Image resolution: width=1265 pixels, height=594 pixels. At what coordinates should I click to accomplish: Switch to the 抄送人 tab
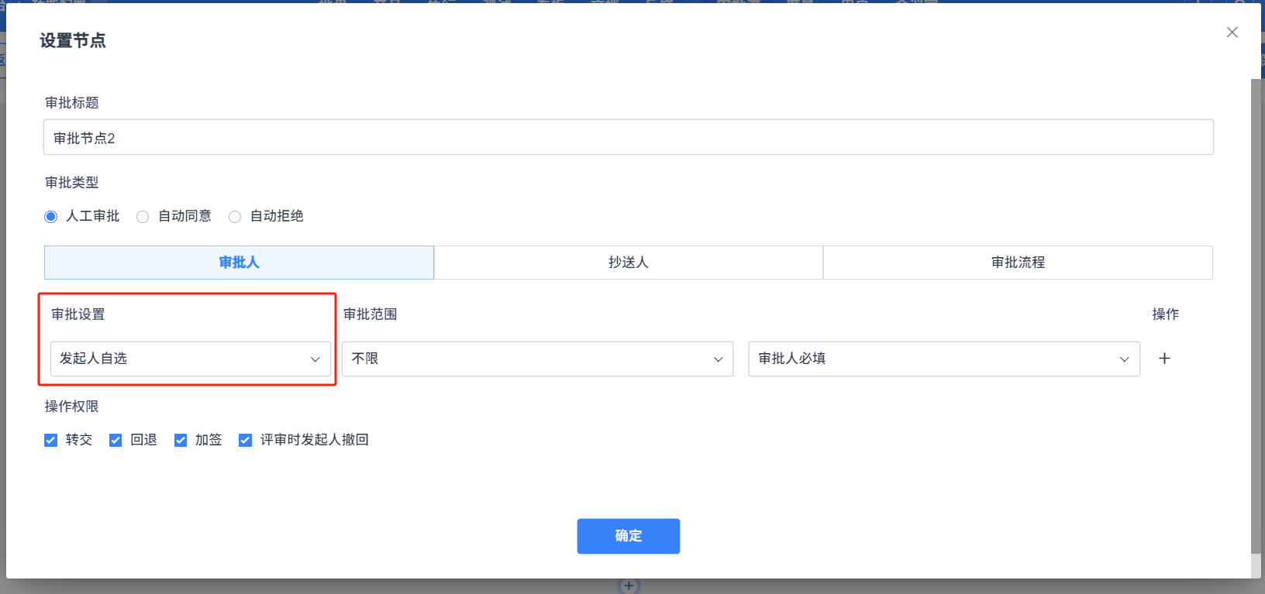[628, 263]
